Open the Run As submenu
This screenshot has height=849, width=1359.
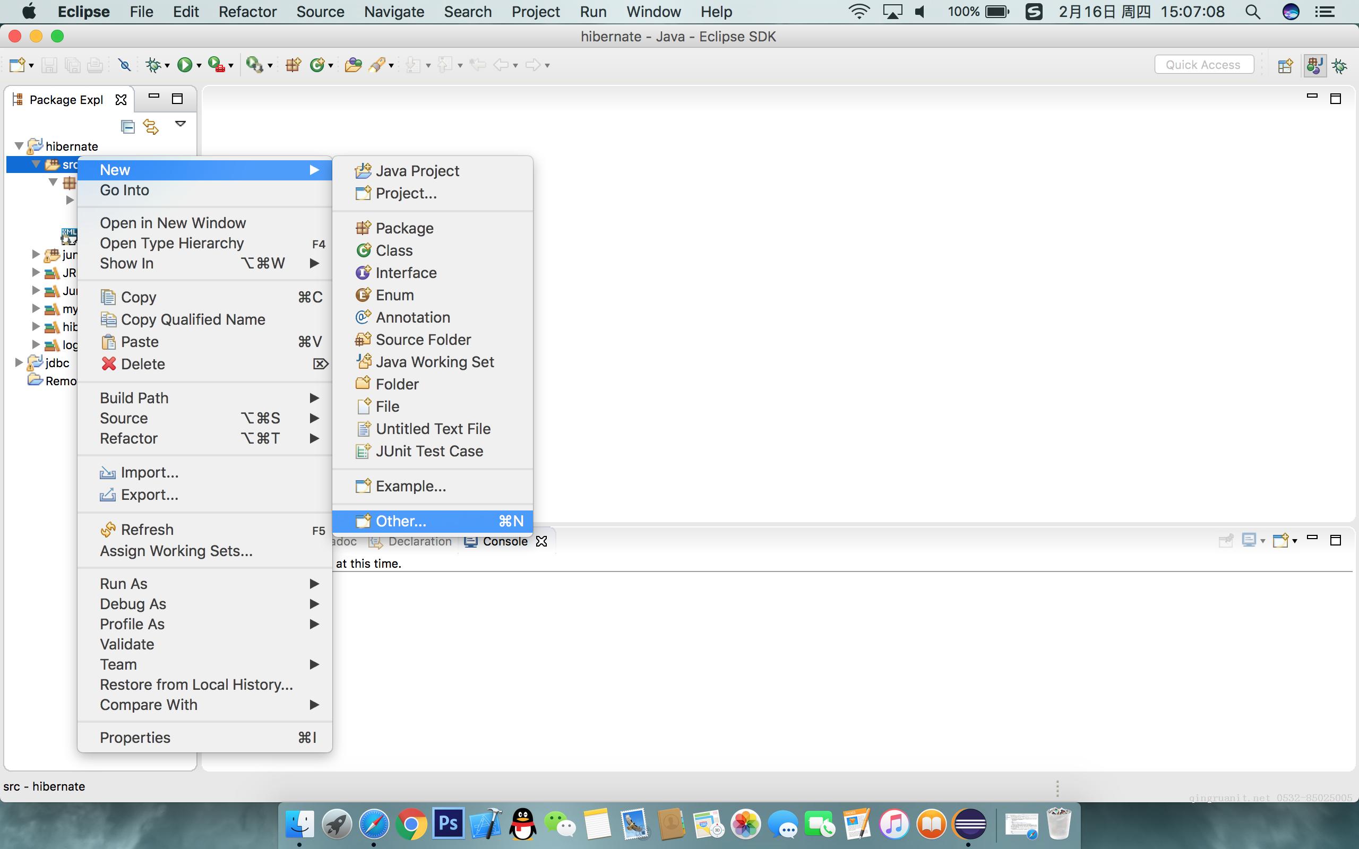(204, 584)
